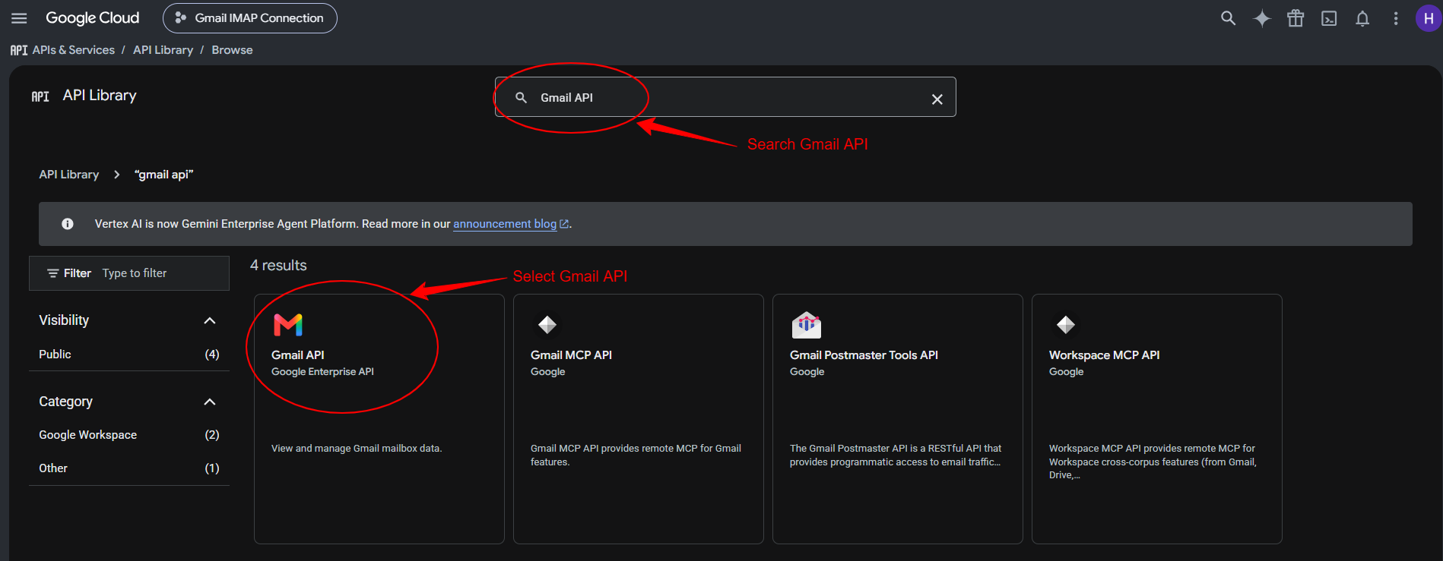The width and height of the screenshot is (1443, 561).
Task: Click the Gmail M logo icon
Action: click(x=288, y=325)
